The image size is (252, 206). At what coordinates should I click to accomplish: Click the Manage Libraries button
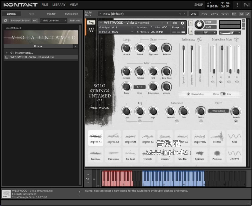(20, 21)
